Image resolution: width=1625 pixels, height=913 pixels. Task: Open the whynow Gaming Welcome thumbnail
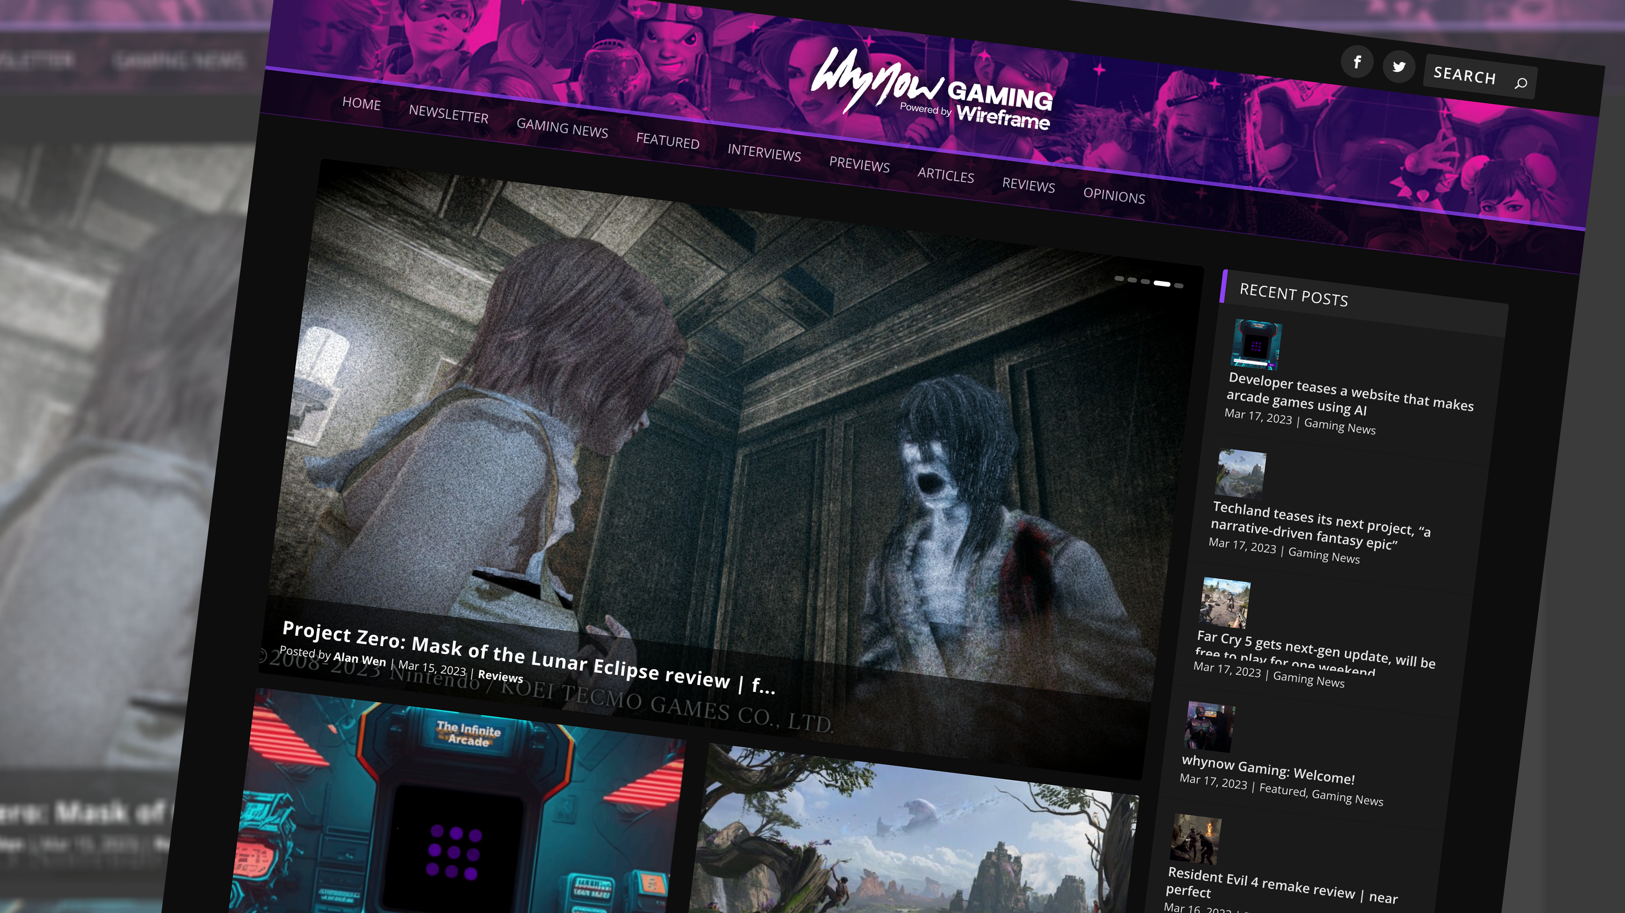(1209, 727)
